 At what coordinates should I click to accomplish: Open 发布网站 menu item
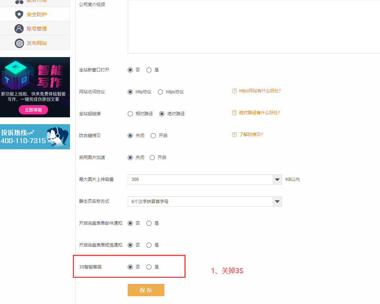point(35,43)
